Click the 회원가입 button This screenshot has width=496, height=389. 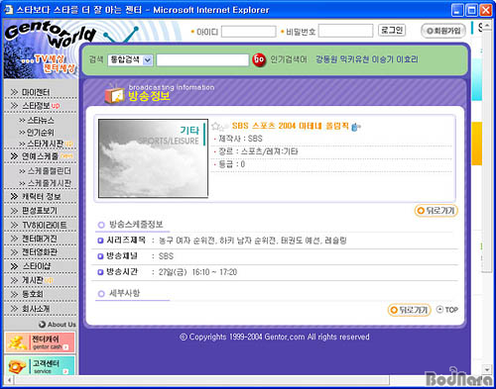point(443,31)
